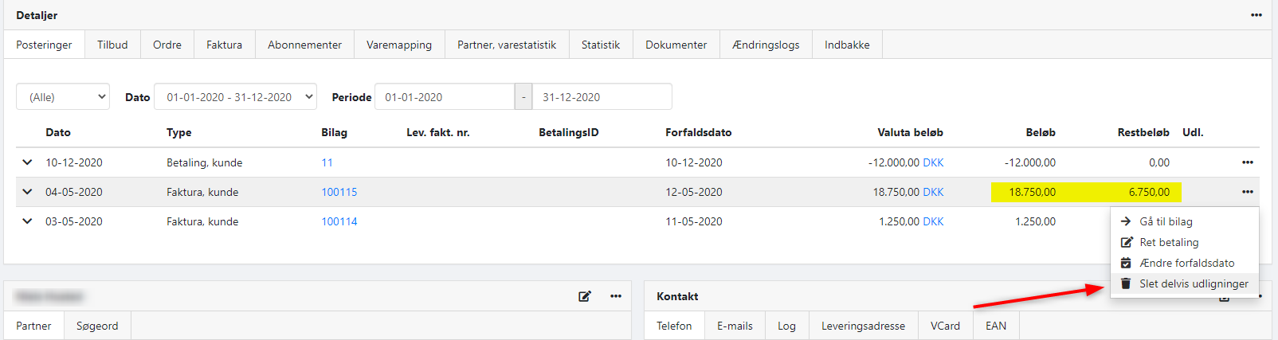Open row actions for the 10-12-2020 payment

coord(1247,162)
